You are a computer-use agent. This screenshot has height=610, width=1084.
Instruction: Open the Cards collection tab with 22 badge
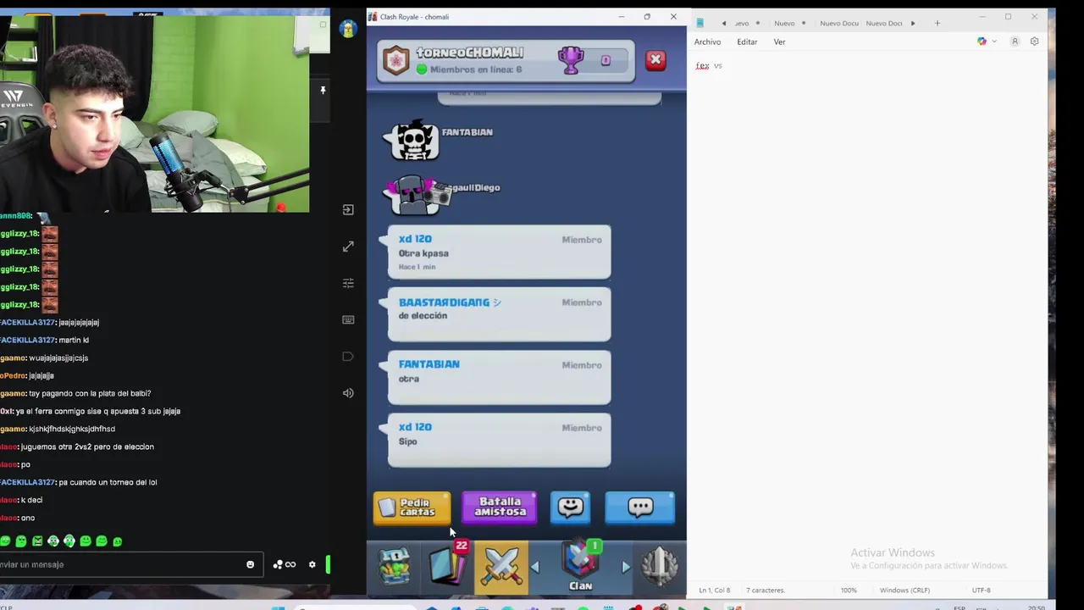tap(448, 566)
